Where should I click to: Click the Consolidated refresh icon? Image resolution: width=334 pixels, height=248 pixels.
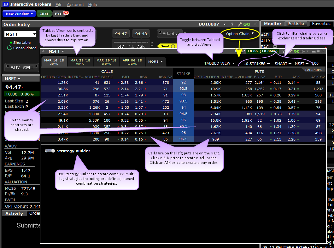(x=9, y=48)
